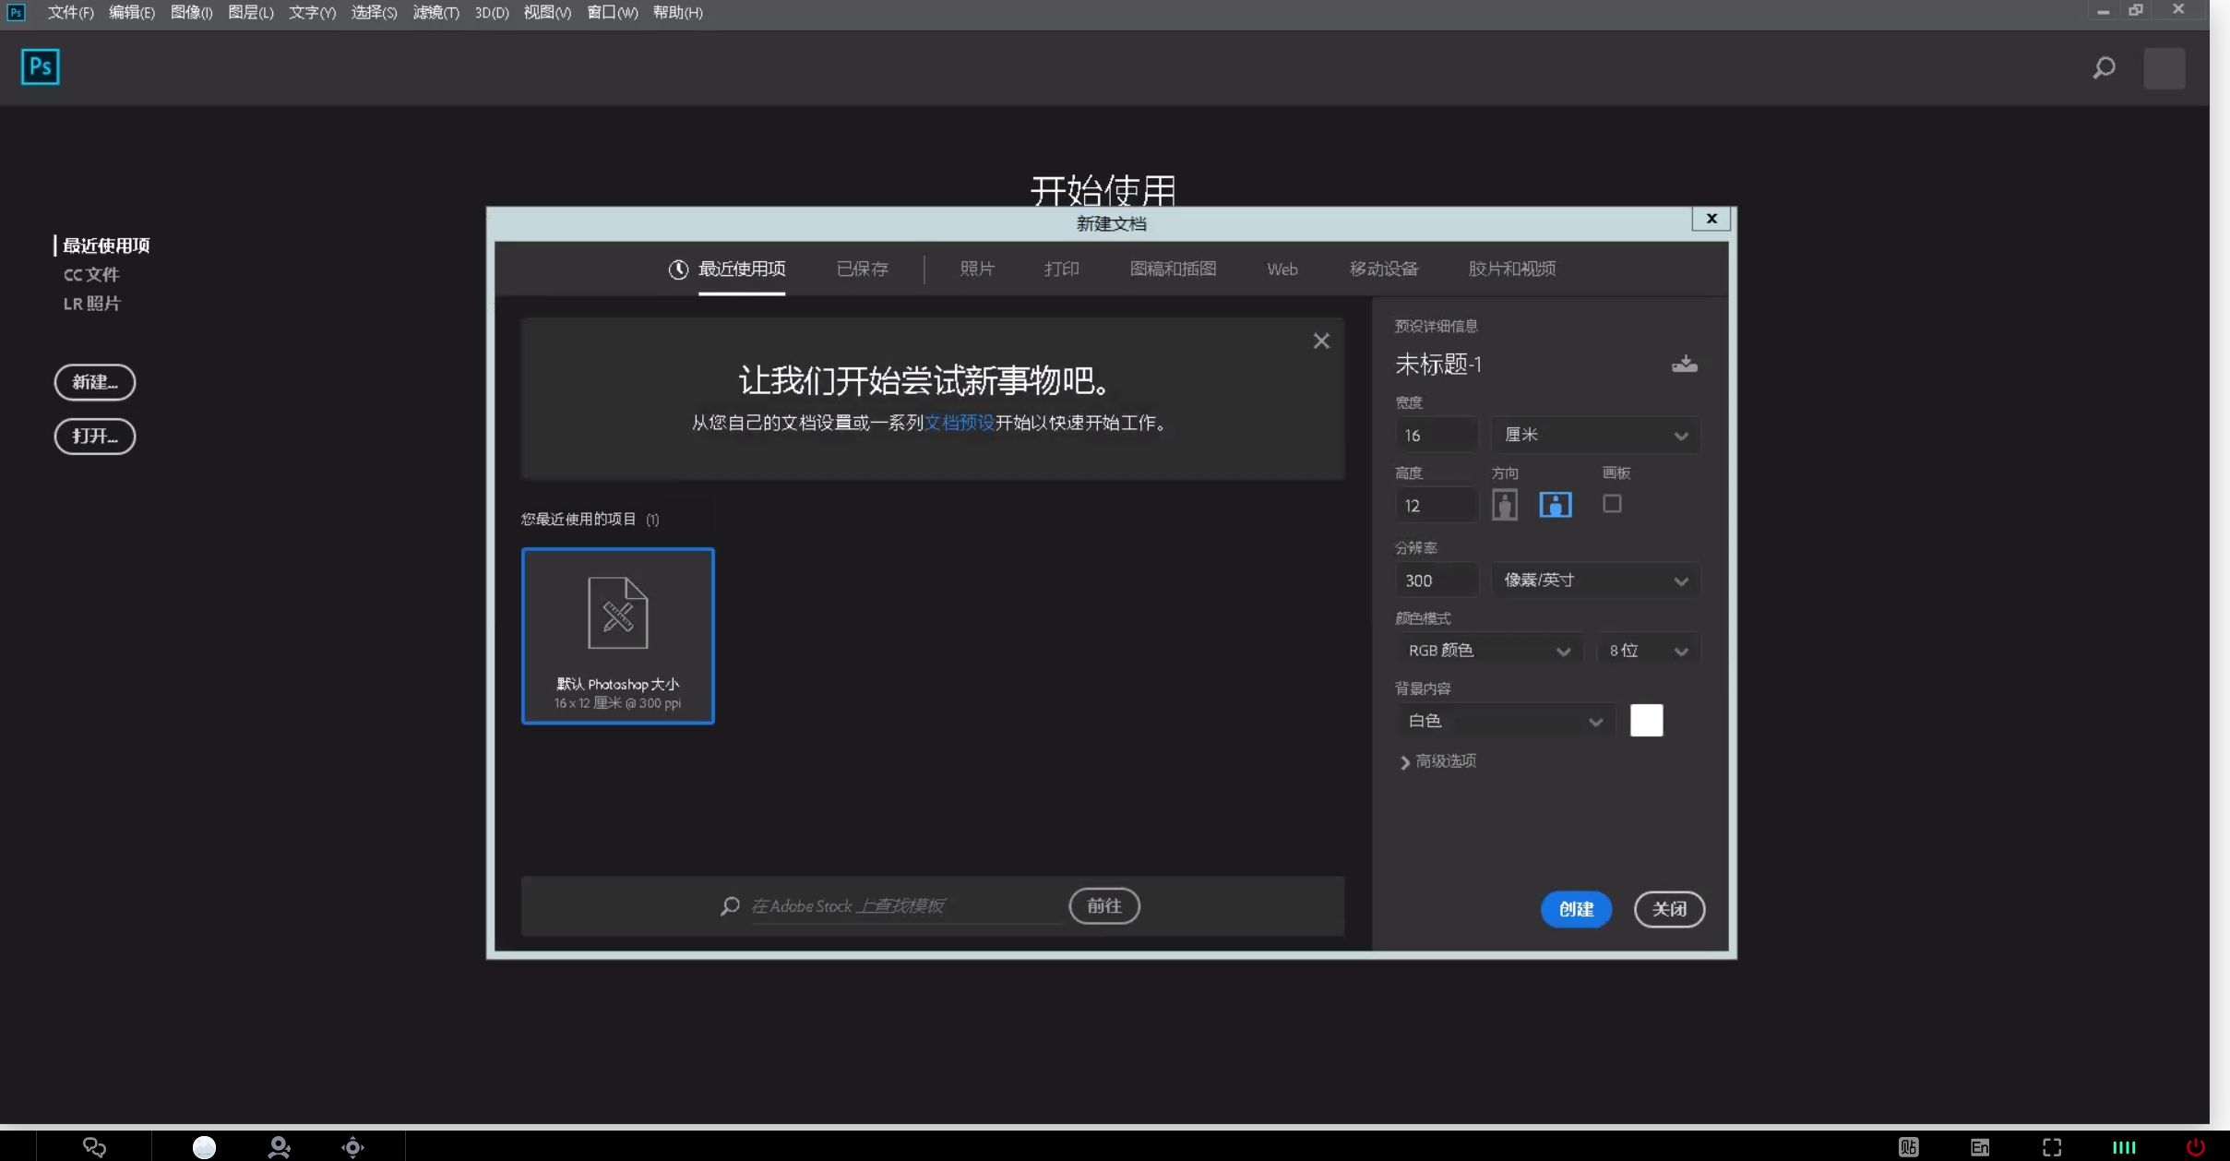This screenshot has width=2230, height=1161.
Task: Click the 前往 button
Action: pos(1104,906)
